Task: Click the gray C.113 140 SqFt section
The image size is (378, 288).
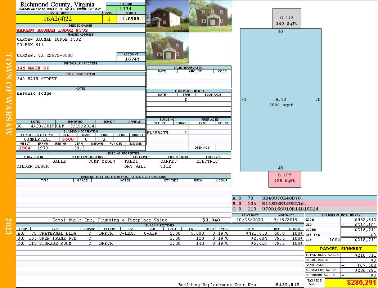Action: point(287,18)
